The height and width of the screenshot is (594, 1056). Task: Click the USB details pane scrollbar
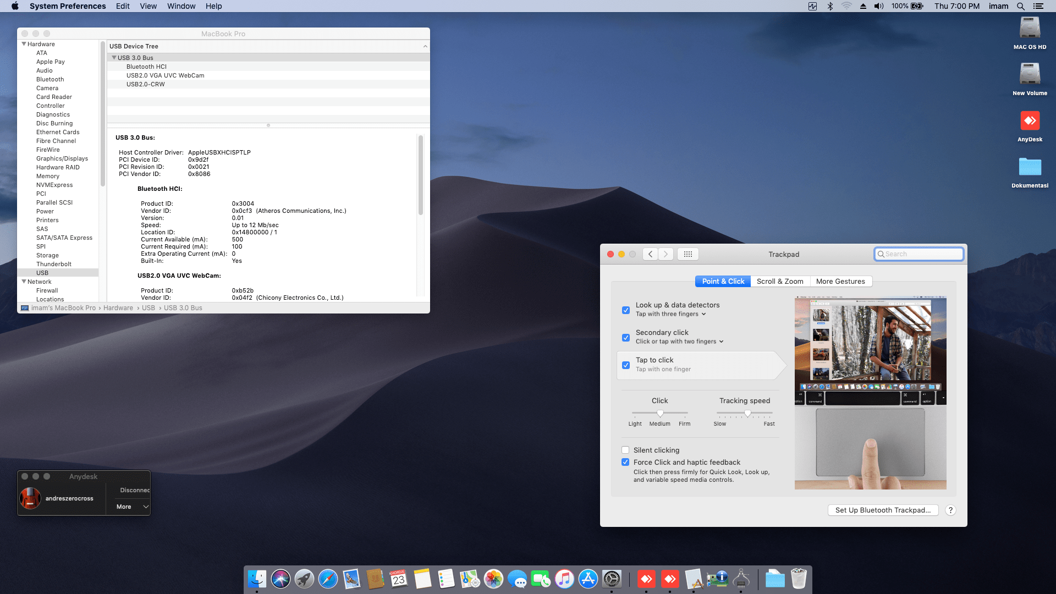(421, 175)
